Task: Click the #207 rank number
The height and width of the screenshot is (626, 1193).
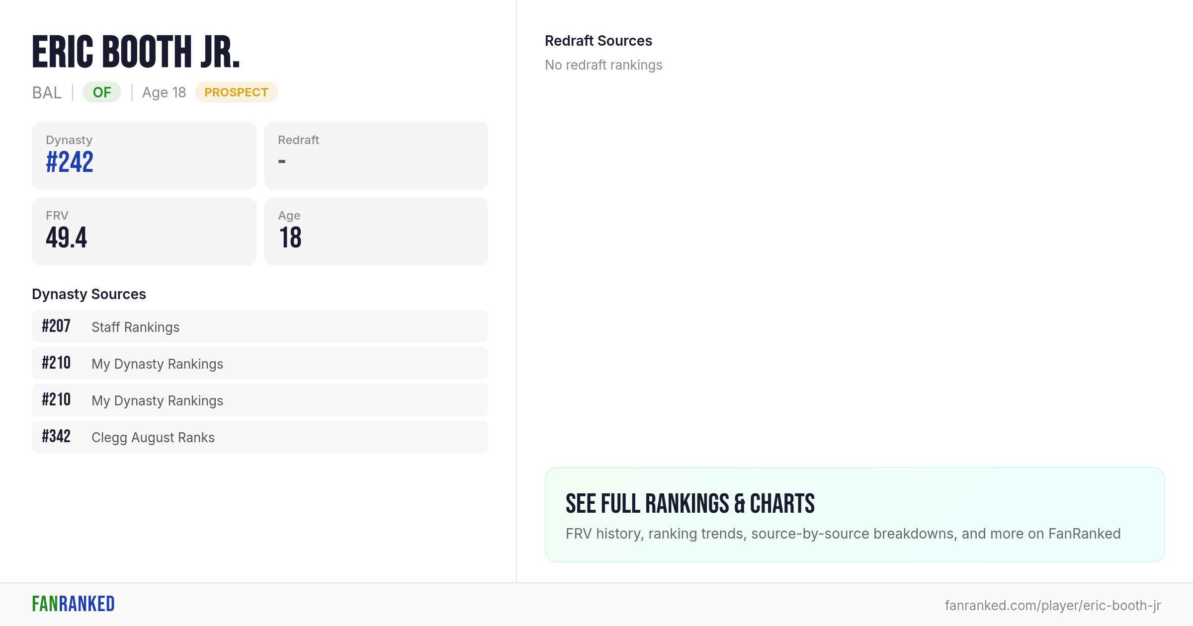Action: (x=56, y=326)
